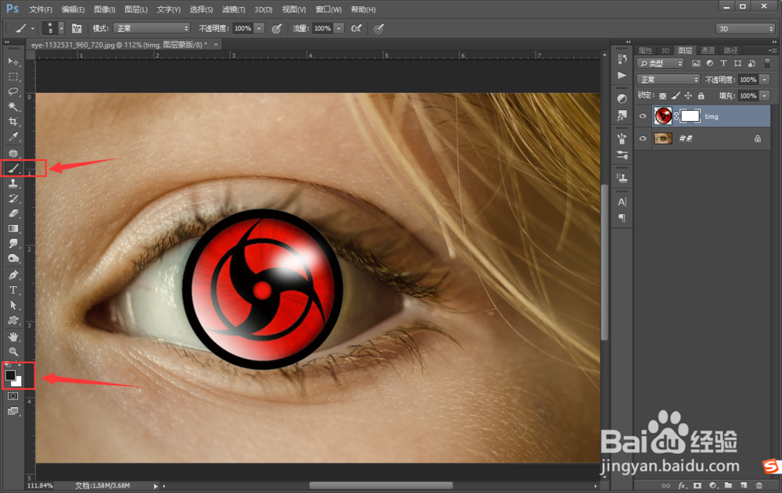Open brush opacity 不透明度 slider arrow
782x493 pixels.
(x=259, y=28)
